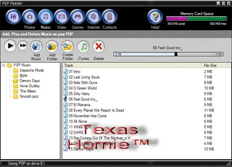Open Help question mark icon
This screenshot has width=232, height=167.
pyautogui.click(x=155, y=17)
